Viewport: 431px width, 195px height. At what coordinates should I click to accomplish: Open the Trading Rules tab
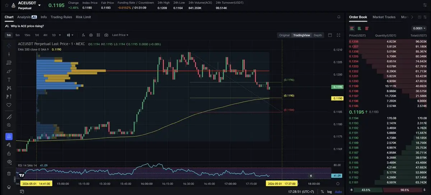(x=61, y=17)
